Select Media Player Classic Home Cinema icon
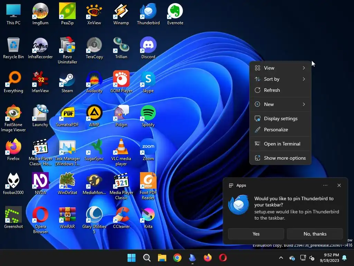The width and height of the screenshot is (354, 266). coord(40,152)
